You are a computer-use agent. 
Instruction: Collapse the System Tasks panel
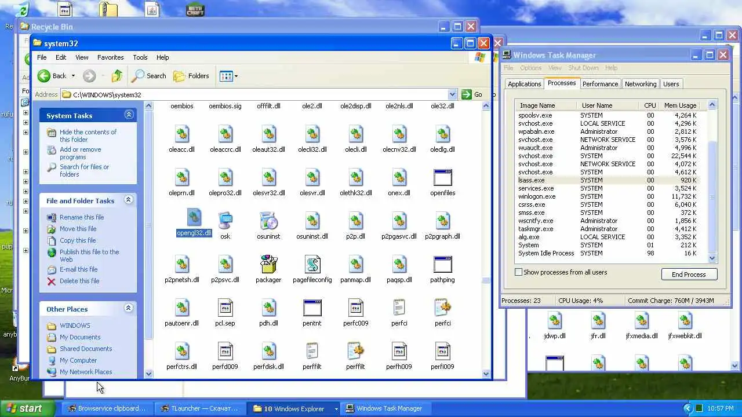pyautogui.click(x=129, y=115)
